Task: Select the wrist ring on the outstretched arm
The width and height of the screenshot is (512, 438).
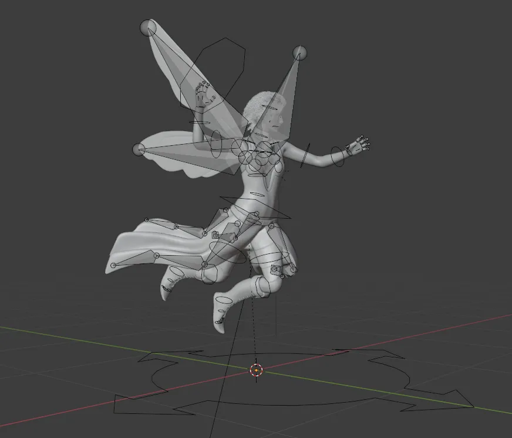Action: [x=338, y=156]
